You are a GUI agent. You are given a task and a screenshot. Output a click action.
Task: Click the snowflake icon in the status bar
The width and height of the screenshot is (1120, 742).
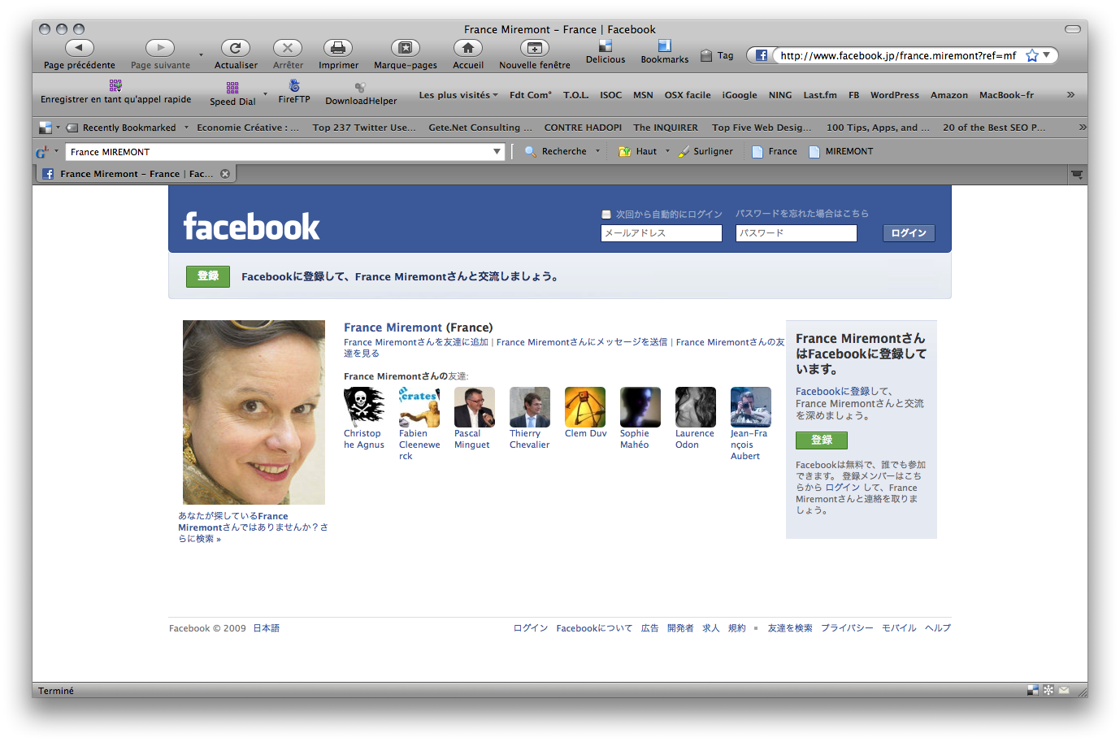point(1048,690)
